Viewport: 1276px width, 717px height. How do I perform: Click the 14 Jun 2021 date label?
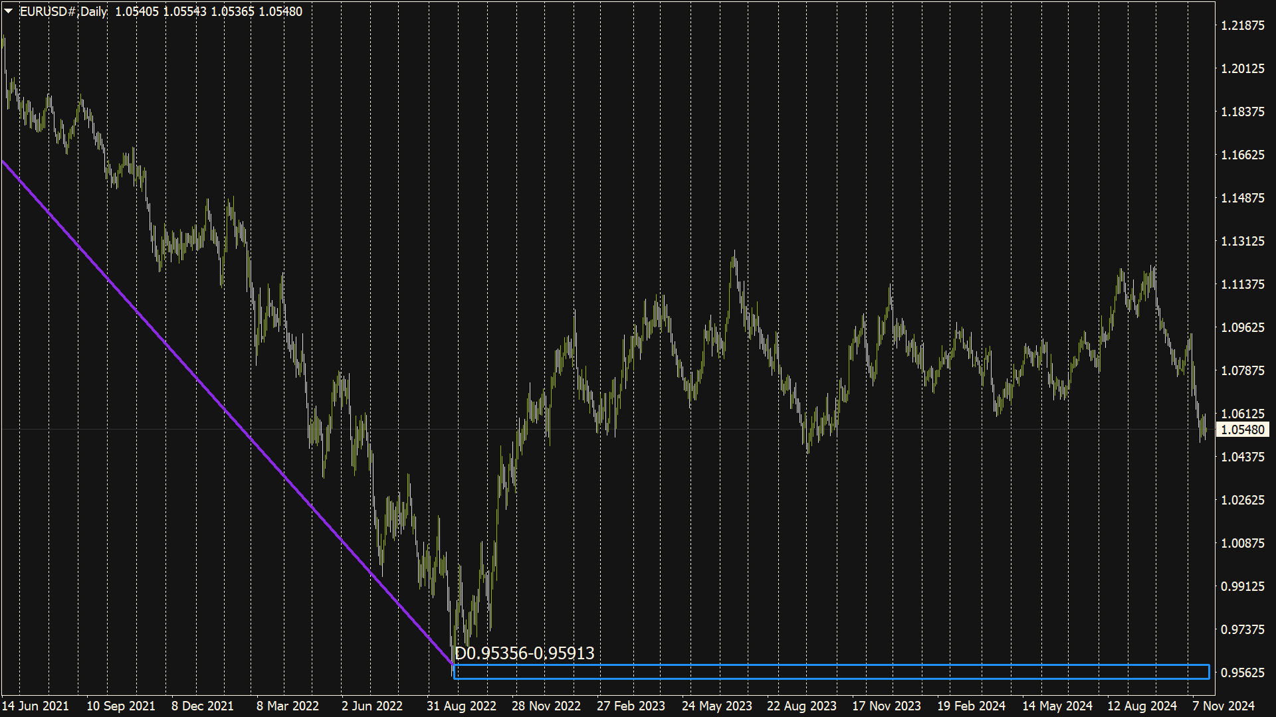35,706
